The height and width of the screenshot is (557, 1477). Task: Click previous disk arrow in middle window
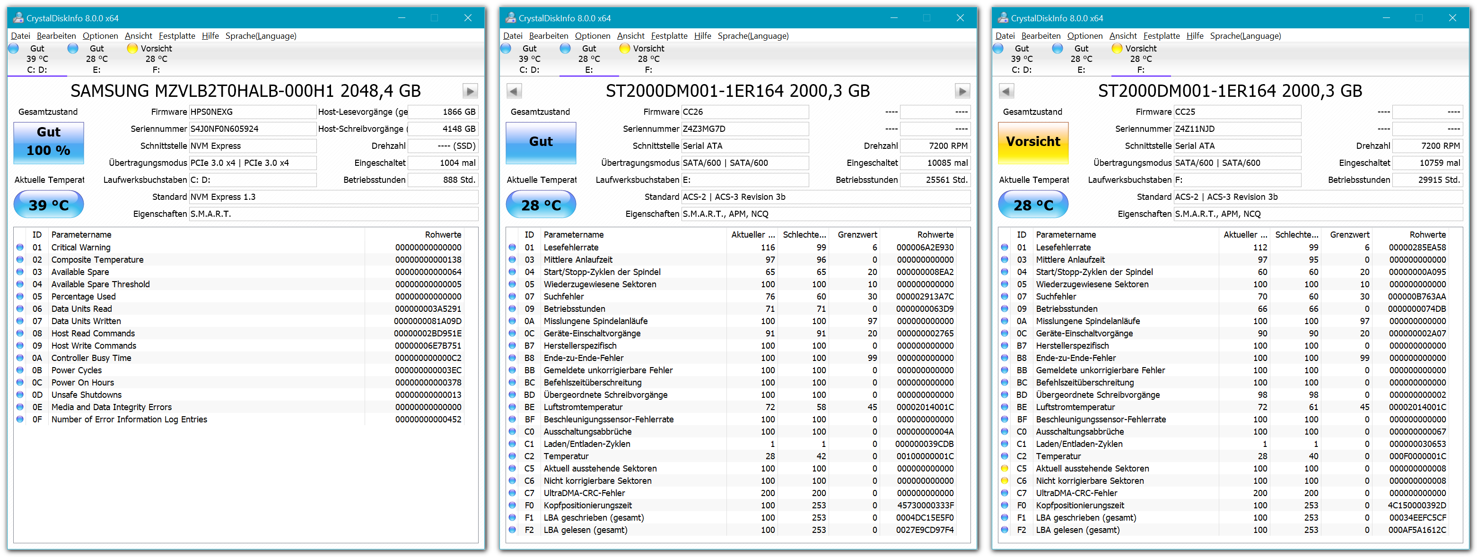514,91
